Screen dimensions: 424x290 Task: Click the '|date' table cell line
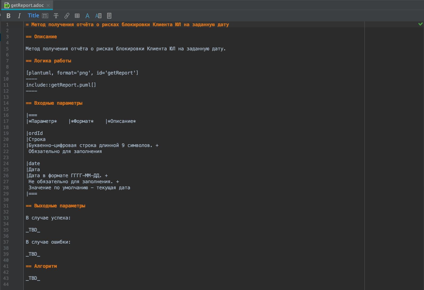33,164
